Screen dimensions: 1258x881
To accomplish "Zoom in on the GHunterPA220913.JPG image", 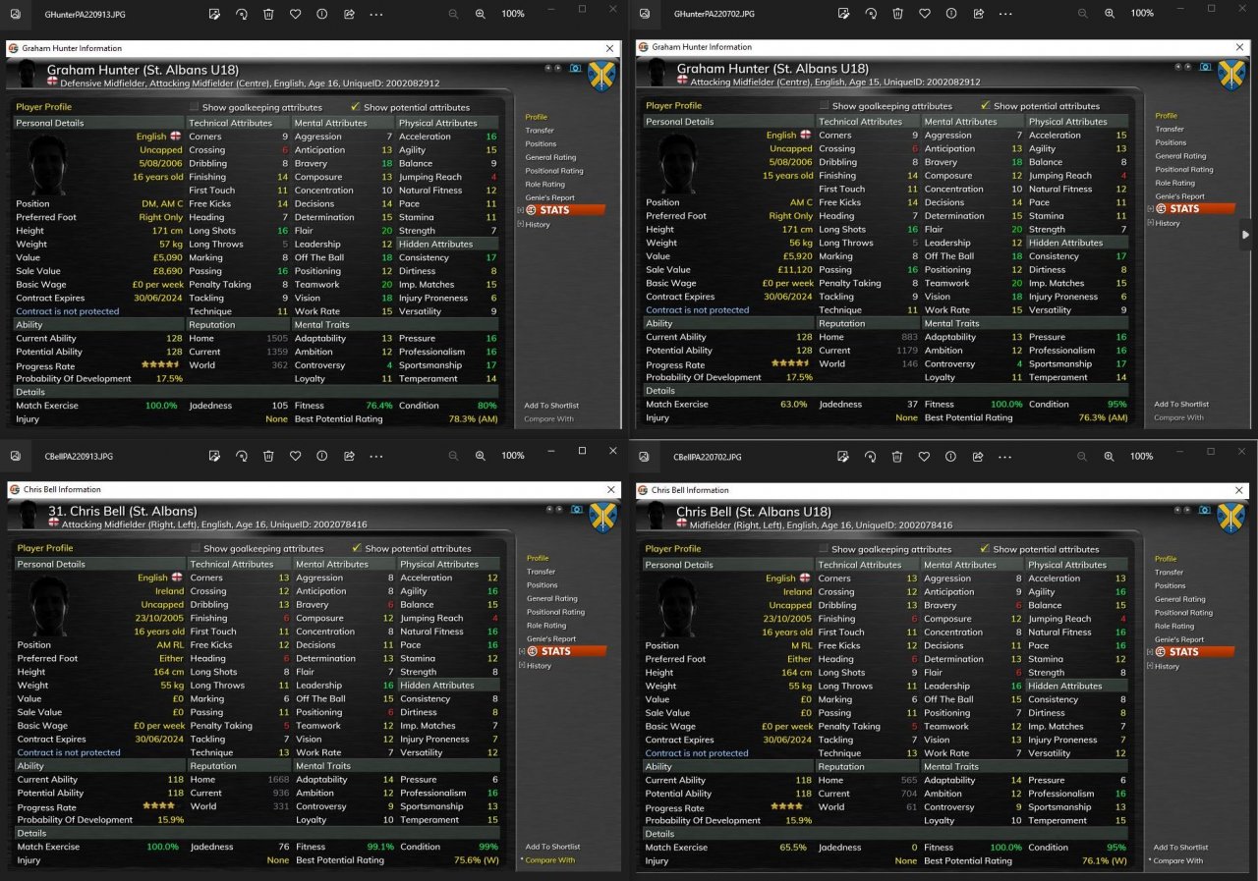I will tap(481, 15).
